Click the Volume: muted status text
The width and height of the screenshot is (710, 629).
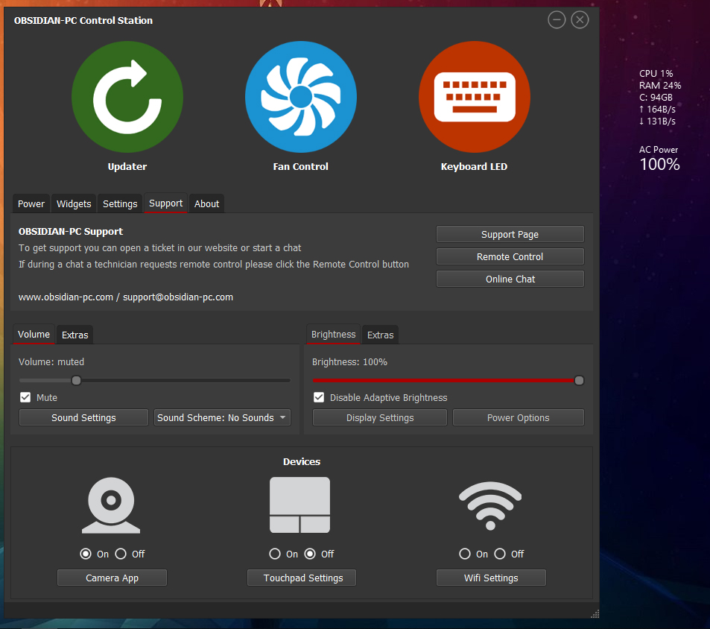click(51, 361)
